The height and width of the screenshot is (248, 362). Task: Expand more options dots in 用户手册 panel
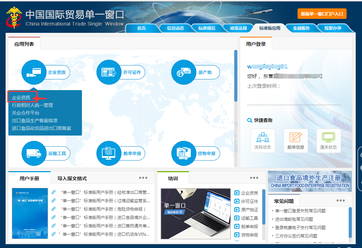[x=143, y=178]
